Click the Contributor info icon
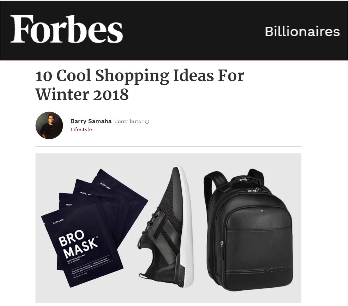Image resolution: width=348 pixels, height=306 pixels. pos(147,122)
